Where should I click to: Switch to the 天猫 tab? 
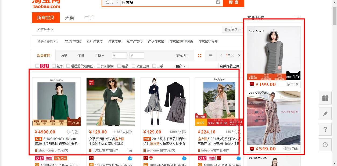click(x=69, y=18)
